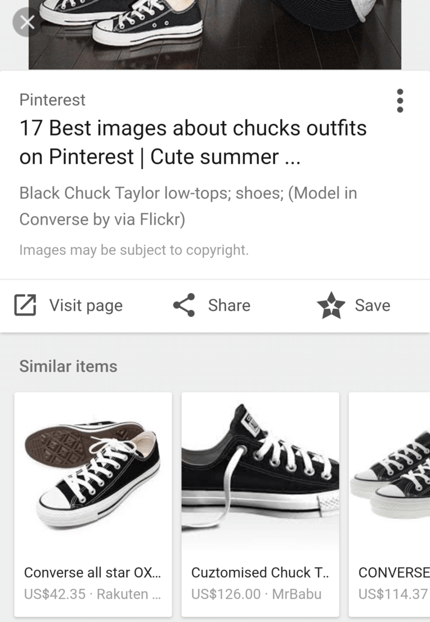The height and width of the screenshot is (622, 430).
Task: Select the US$42.35 Rakuten price line
Action: pos(92,594)
